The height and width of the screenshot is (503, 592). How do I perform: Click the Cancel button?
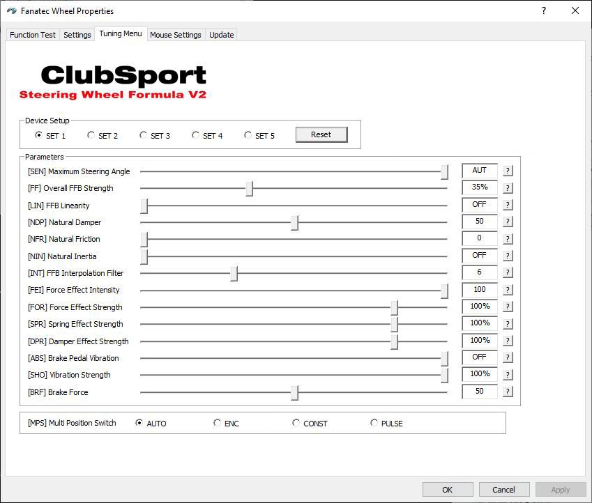point(503,490)
